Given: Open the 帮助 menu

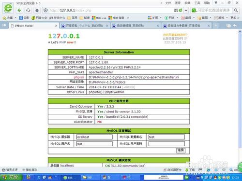Looking at the screenshot, I should click(x=207, y=3).
